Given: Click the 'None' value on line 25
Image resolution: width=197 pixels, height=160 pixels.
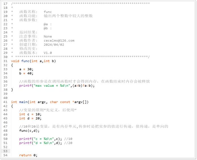Looking at the screenshot, I should click(x=48, y=37).
